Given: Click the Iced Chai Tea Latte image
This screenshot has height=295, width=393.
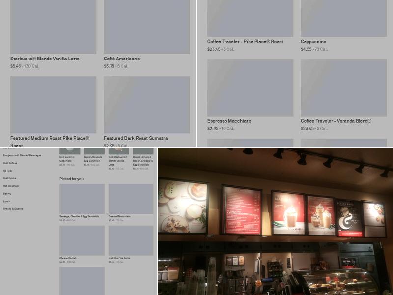Looking at the screenshot, I should tap(131, 240).
